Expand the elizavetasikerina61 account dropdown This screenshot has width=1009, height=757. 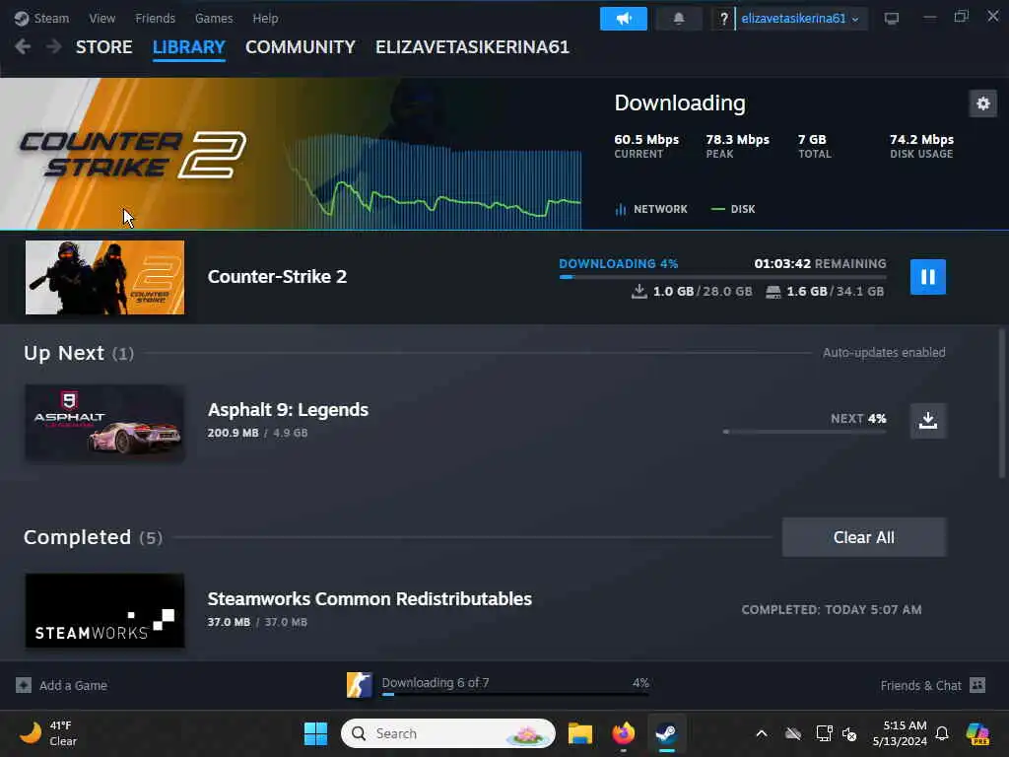[x=800, y=19]
